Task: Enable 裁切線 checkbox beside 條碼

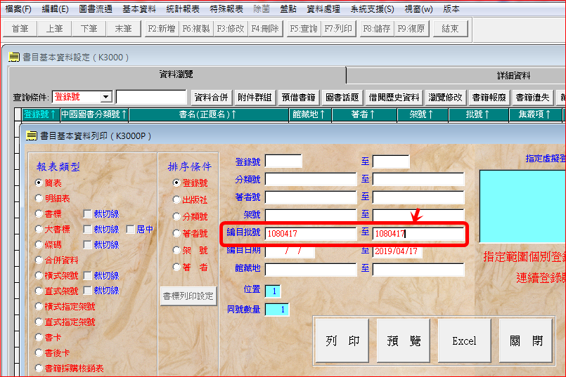Action: click(x=87, y=245)
